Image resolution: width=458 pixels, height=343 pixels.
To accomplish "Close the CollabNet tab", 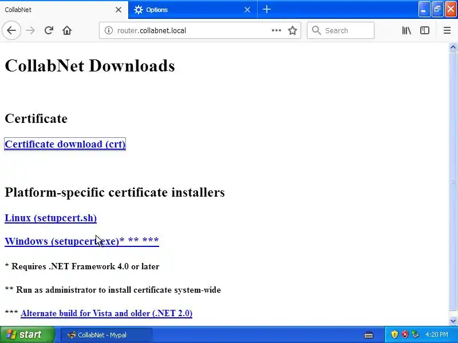I will 119,10.
